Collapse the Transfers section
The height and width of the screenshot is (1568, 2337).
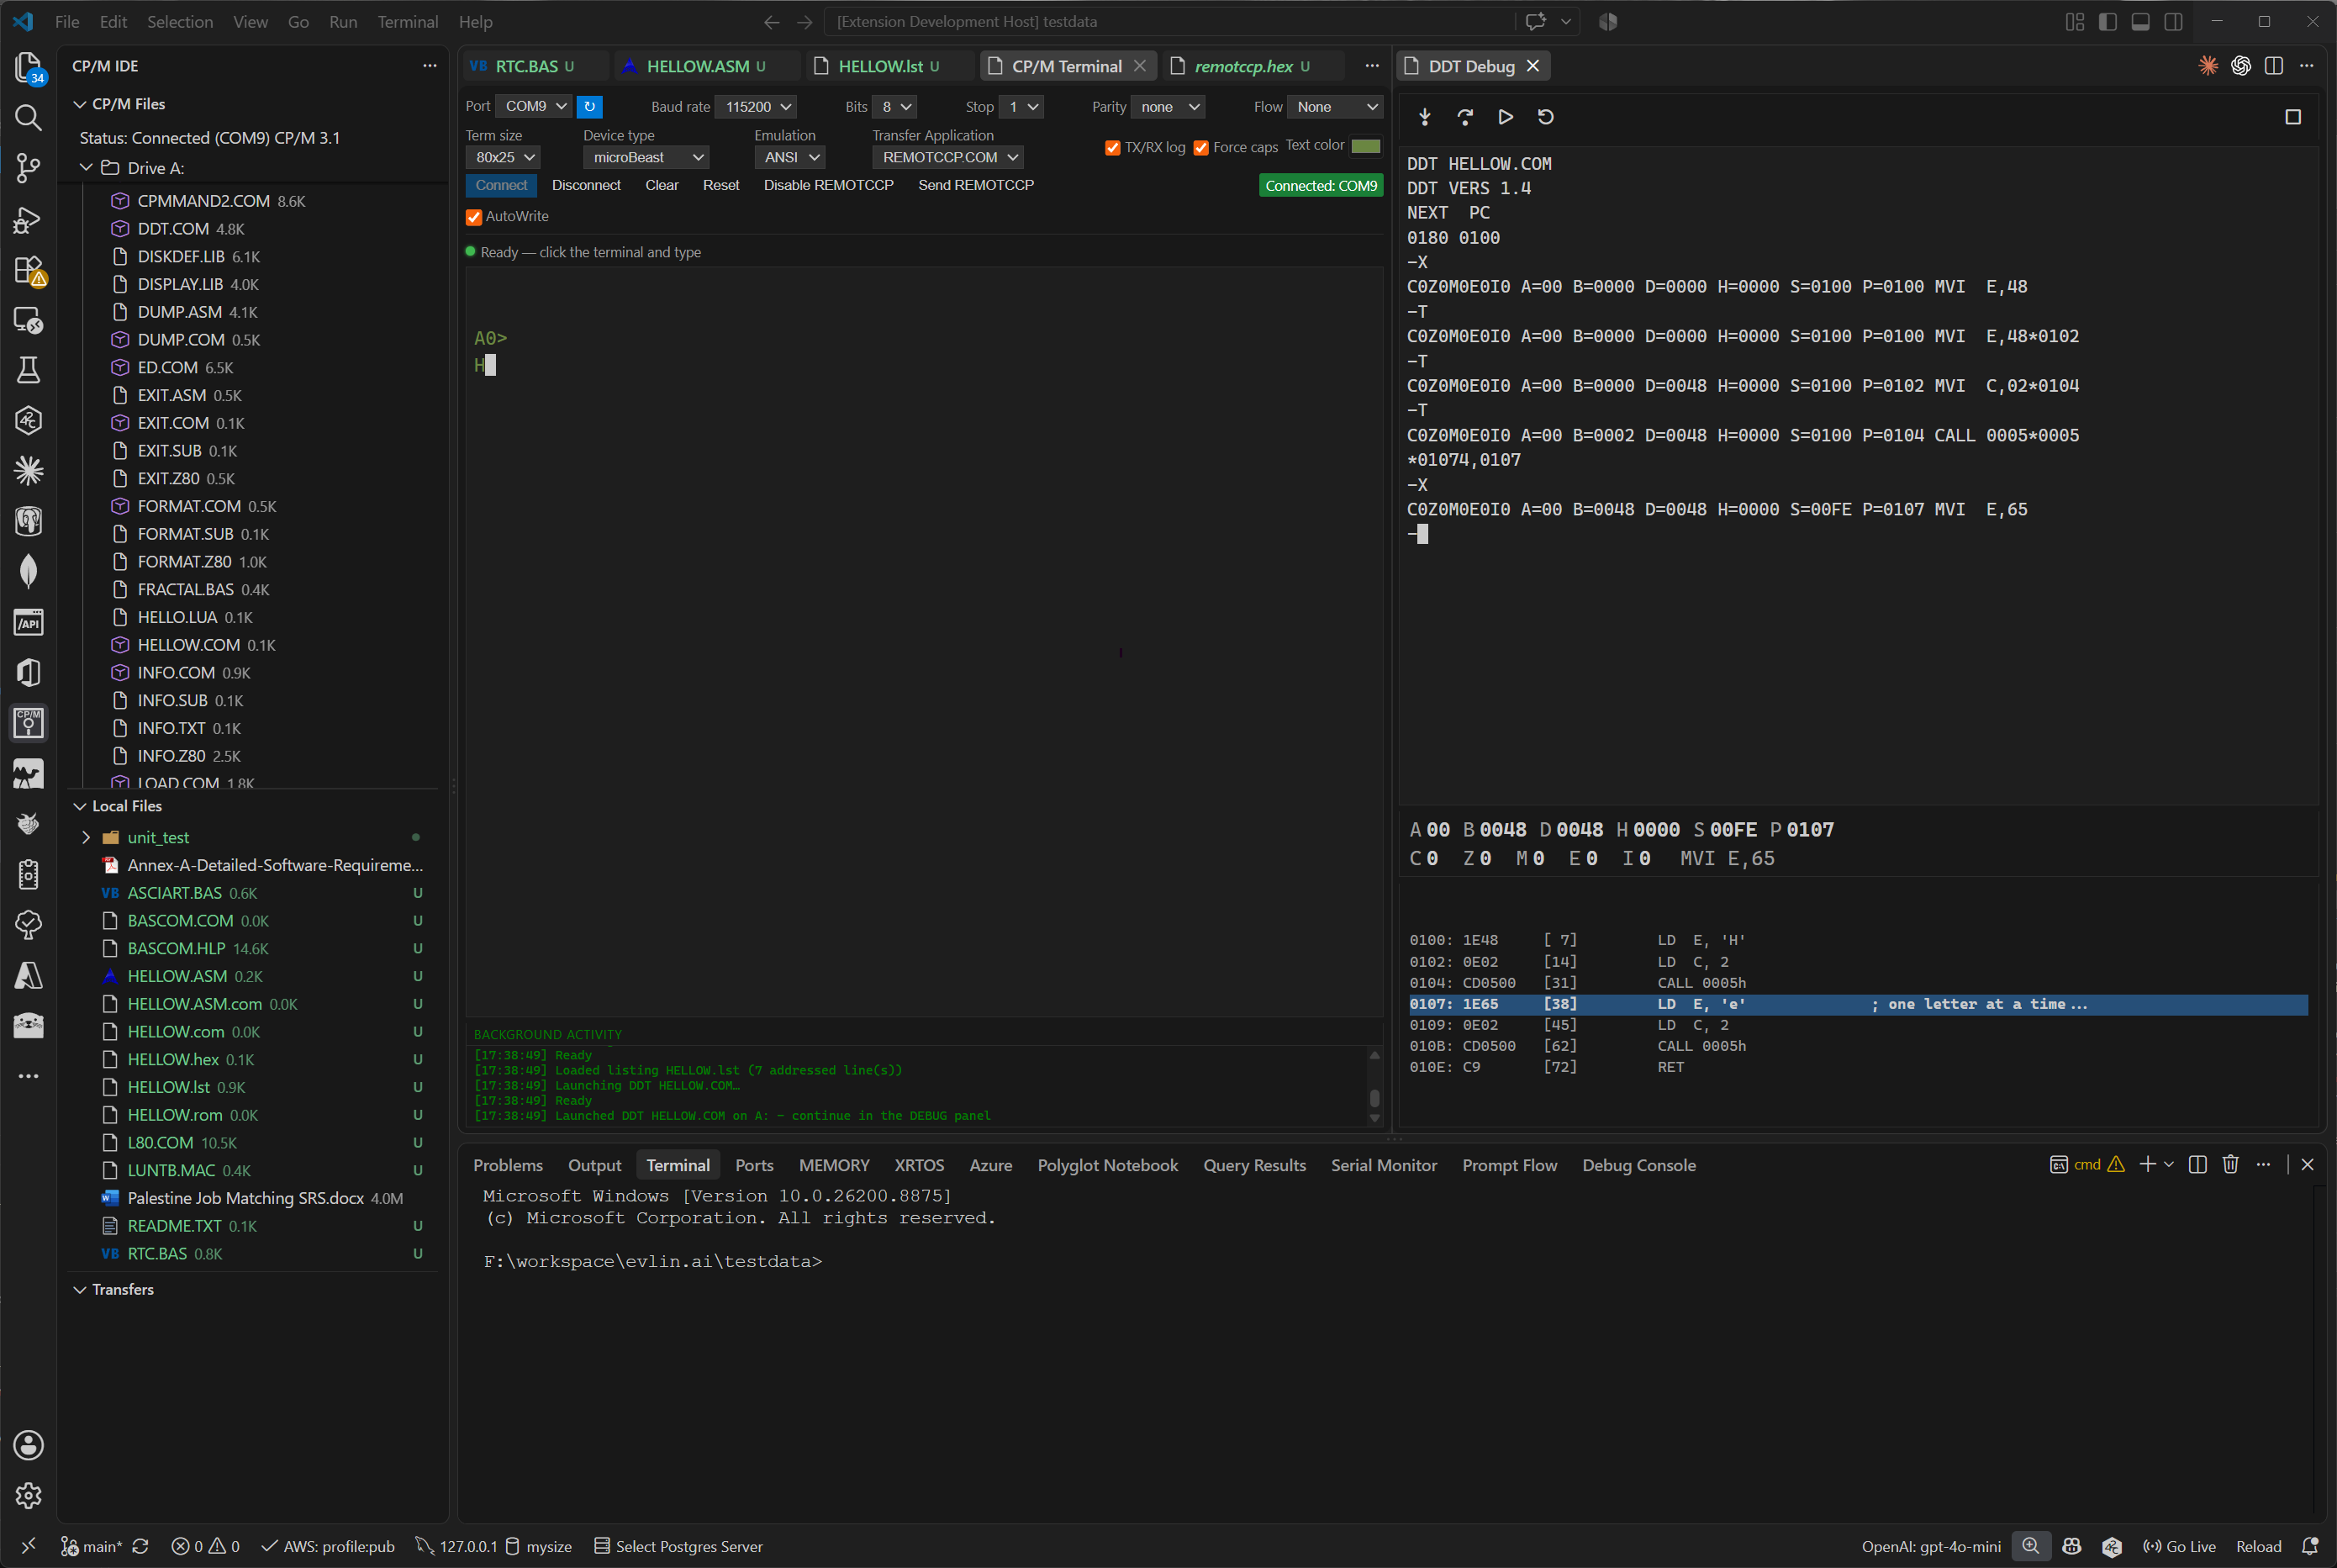(x=80, y=1289)
